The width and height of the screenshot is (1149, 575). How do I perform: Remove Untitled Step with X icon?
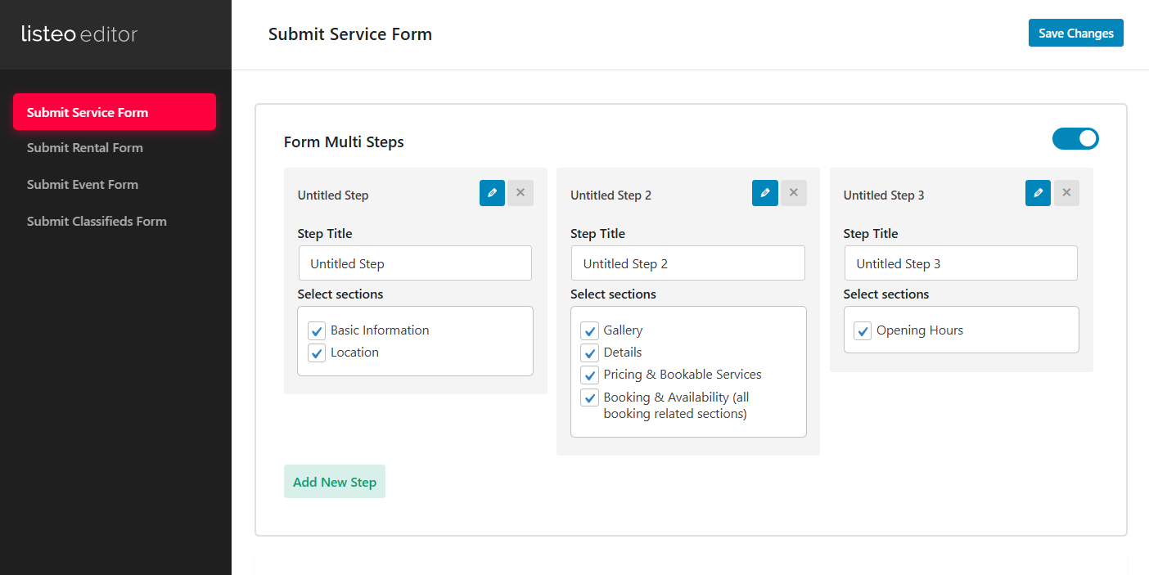(520, 193)
